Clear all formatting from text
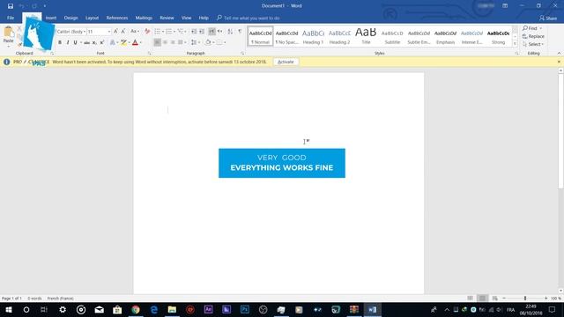 [x=147, y=32]
